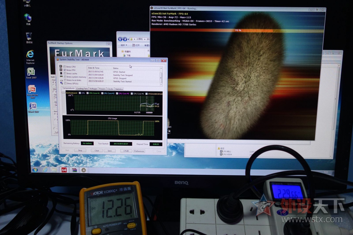The height and width of the screenshot is (235, 353).
Task: Click the monitor icon beside Stress GPU(s)
Action: coord(62,83)
